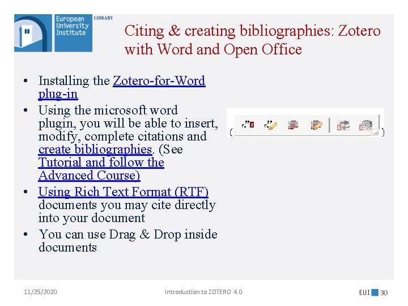This screenshot has height=306, width=408.
Task: Click the Zotero Insert Bibliography toolbar icon
Action: (293, 125)
